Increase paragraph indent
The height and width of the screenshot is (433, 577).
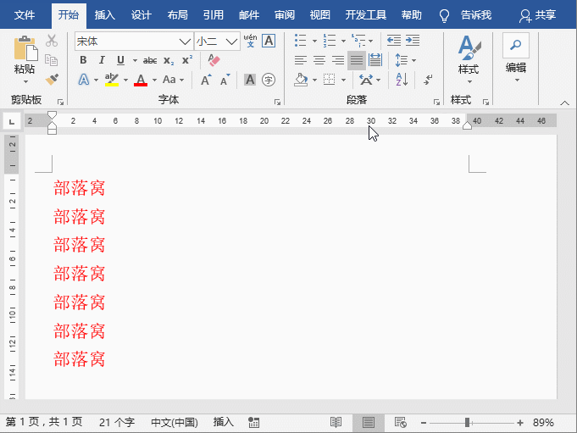(x=413, y=40)
